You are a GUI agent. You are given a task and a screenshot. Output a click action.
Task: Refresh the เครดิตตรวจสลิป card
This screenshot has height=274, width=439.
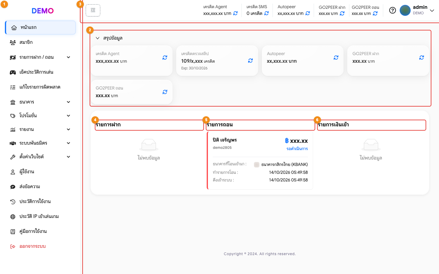[250, 61]
